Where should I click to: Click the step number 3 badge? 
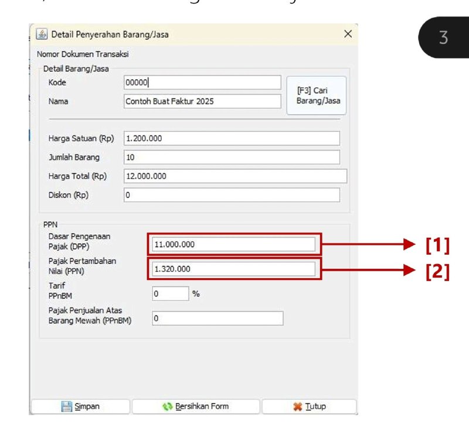(x=444, y=39)
